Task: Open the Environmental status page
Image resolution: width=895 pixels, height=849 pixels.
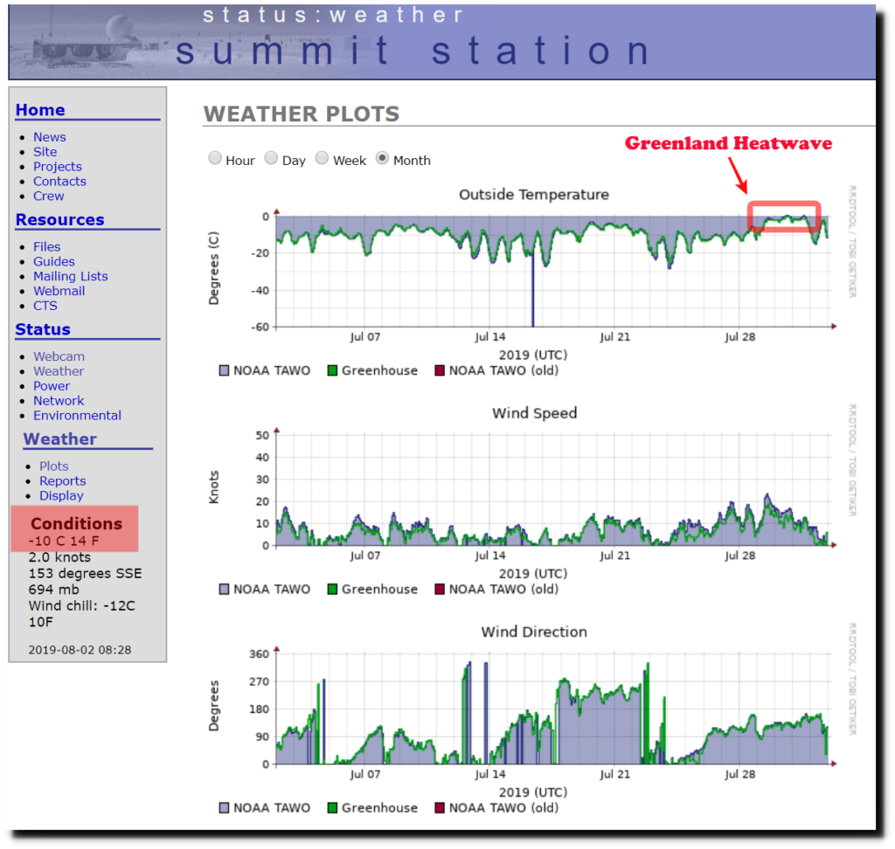Action: (x=77, y=416)
